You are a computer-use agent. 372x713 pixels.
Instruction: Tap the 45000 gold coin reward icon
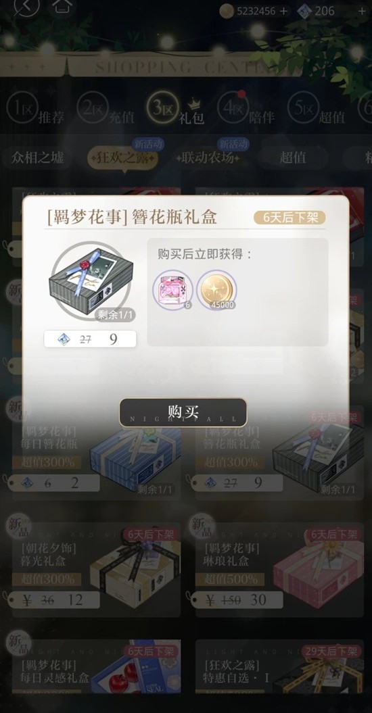216,289
